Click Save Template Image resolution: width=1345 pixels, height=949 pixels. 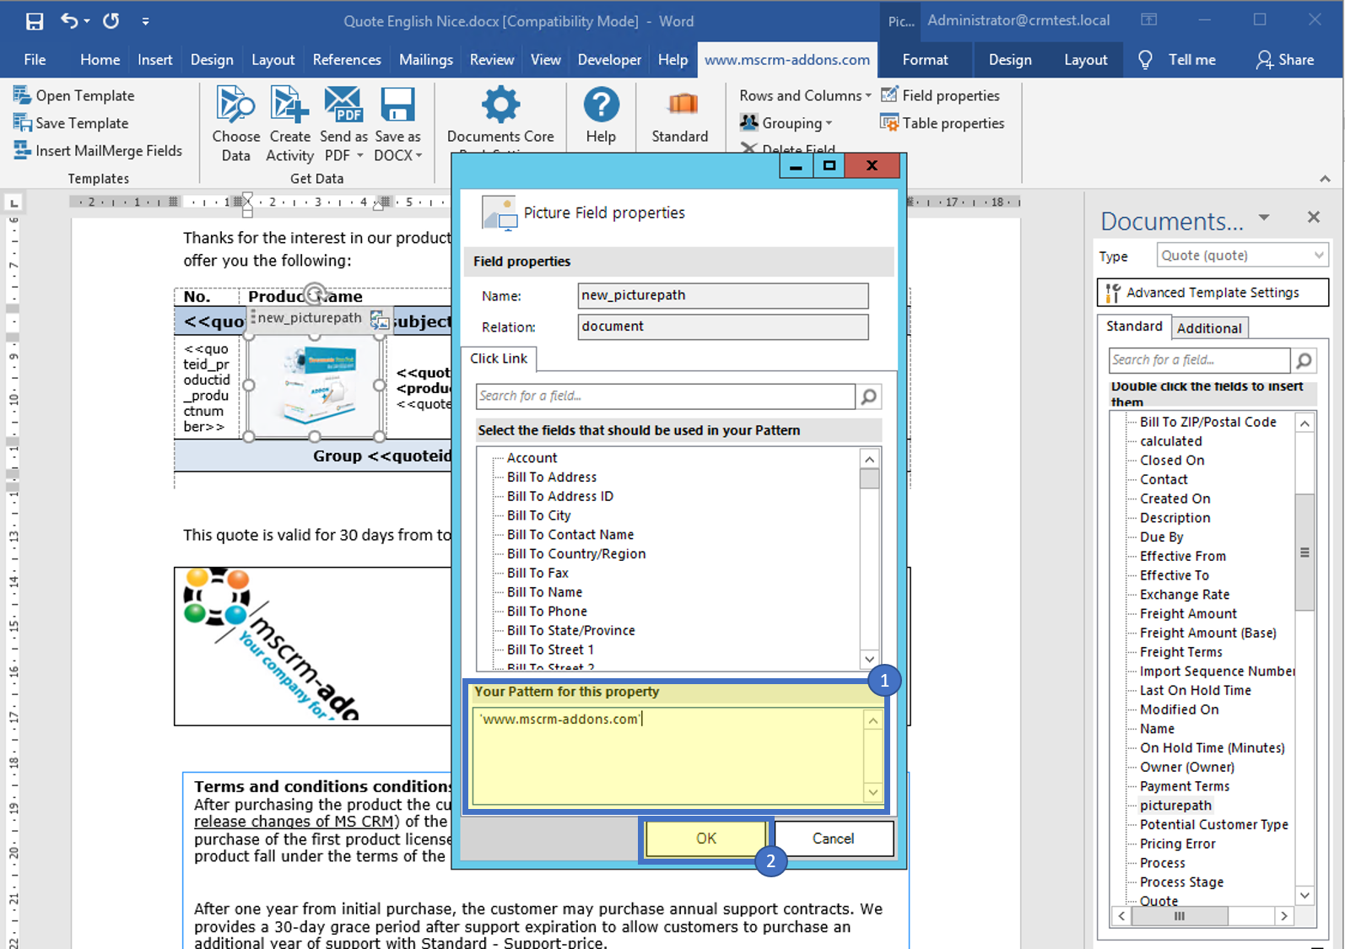[71, 123]
